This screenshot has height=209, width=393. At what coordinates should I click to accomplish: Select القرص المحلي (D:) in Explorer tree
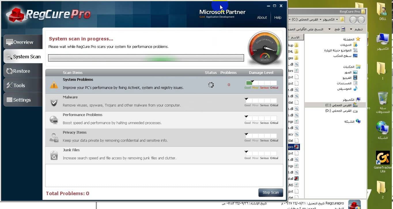(341, 111)
